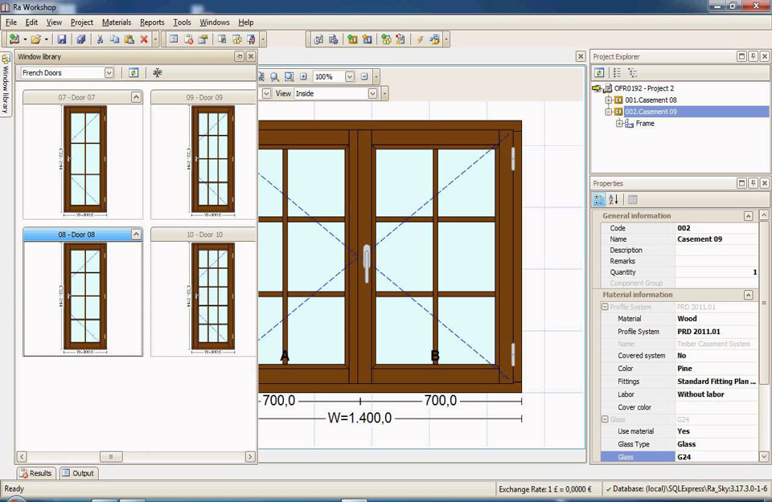Select 002.Casement 09 tree item
Image resolution: width=772 pixels, height=502 pixels.
coord(651,112)
